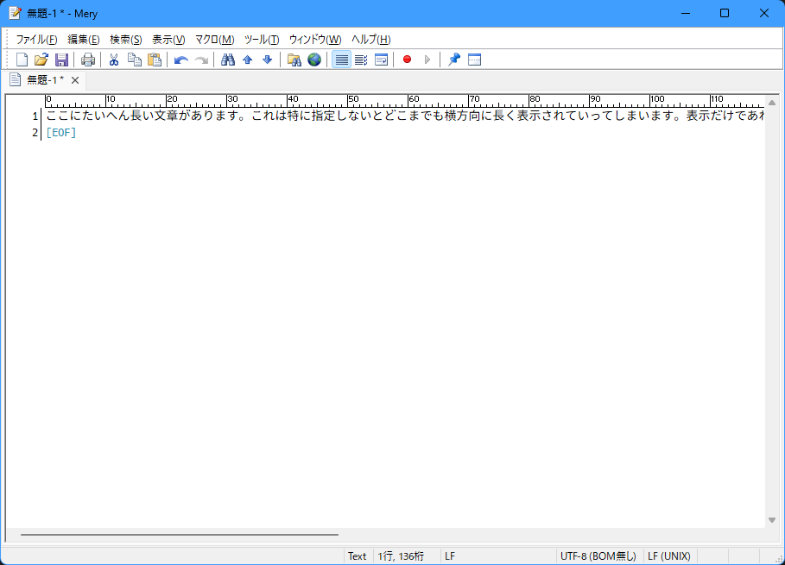Open the ヘルプ(H) menu

(x=370, y=40)
